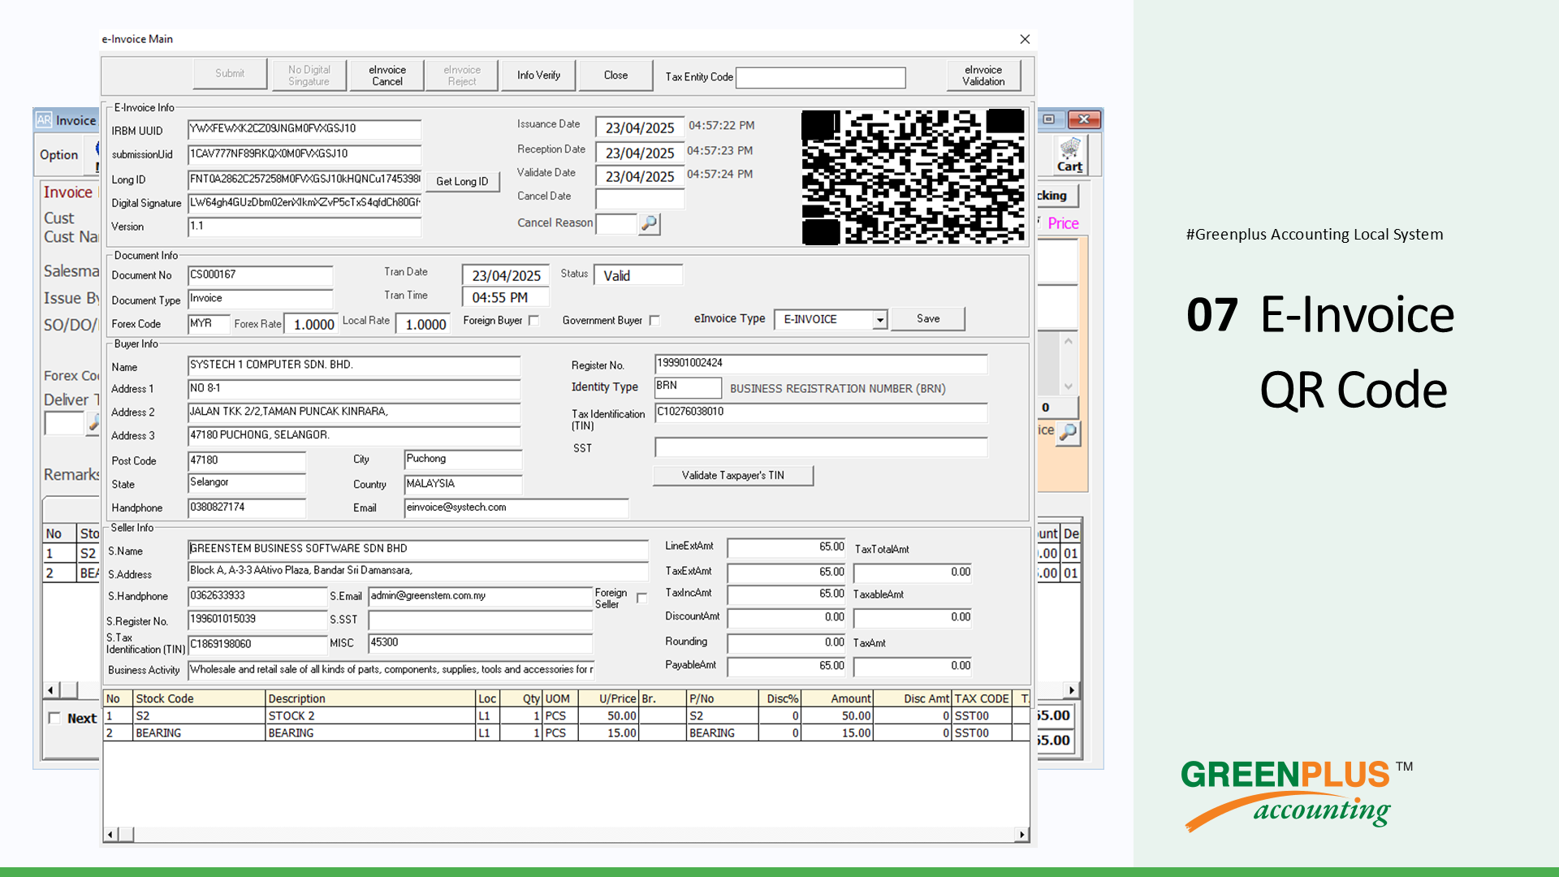Click the left arrow of item grid scrollbar
1559x877 pixels.
pyautogui.click(x=111, y=835)
